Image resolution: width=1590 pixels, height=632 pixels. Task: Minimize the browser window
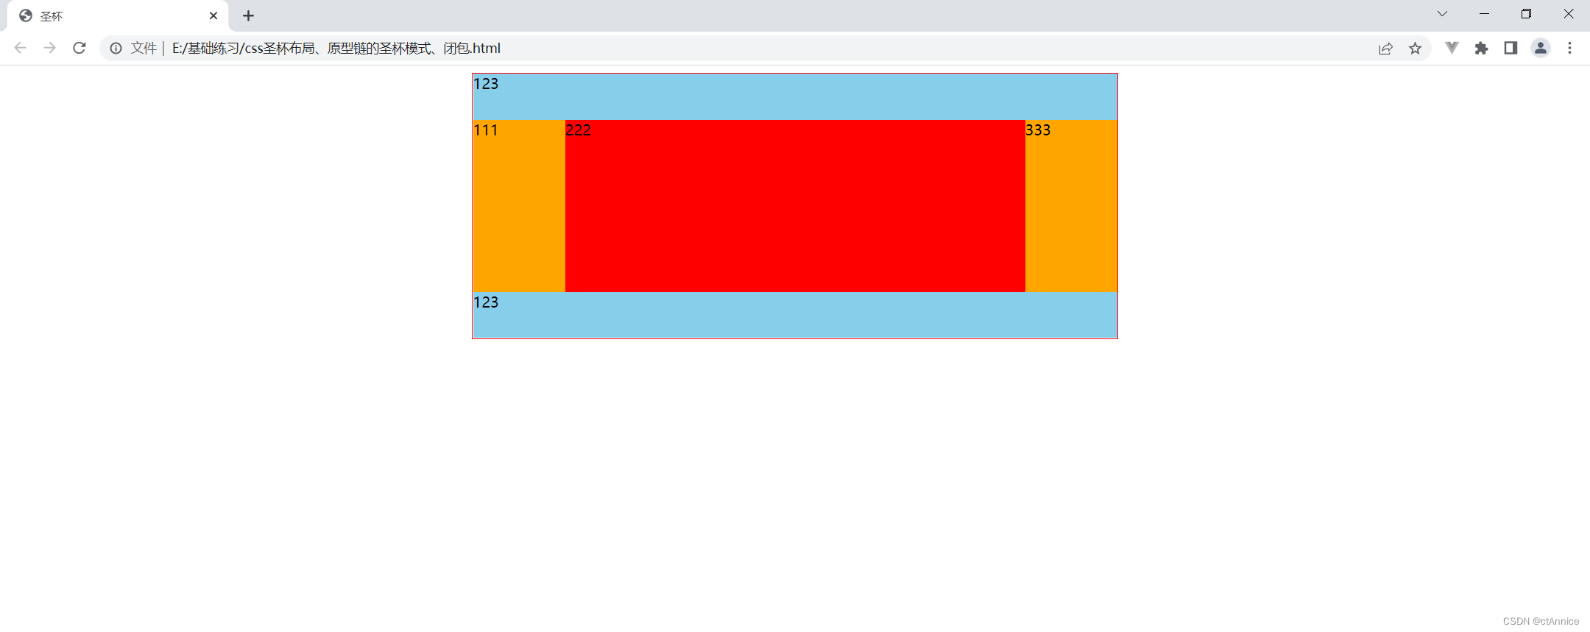coord(1484,14)
